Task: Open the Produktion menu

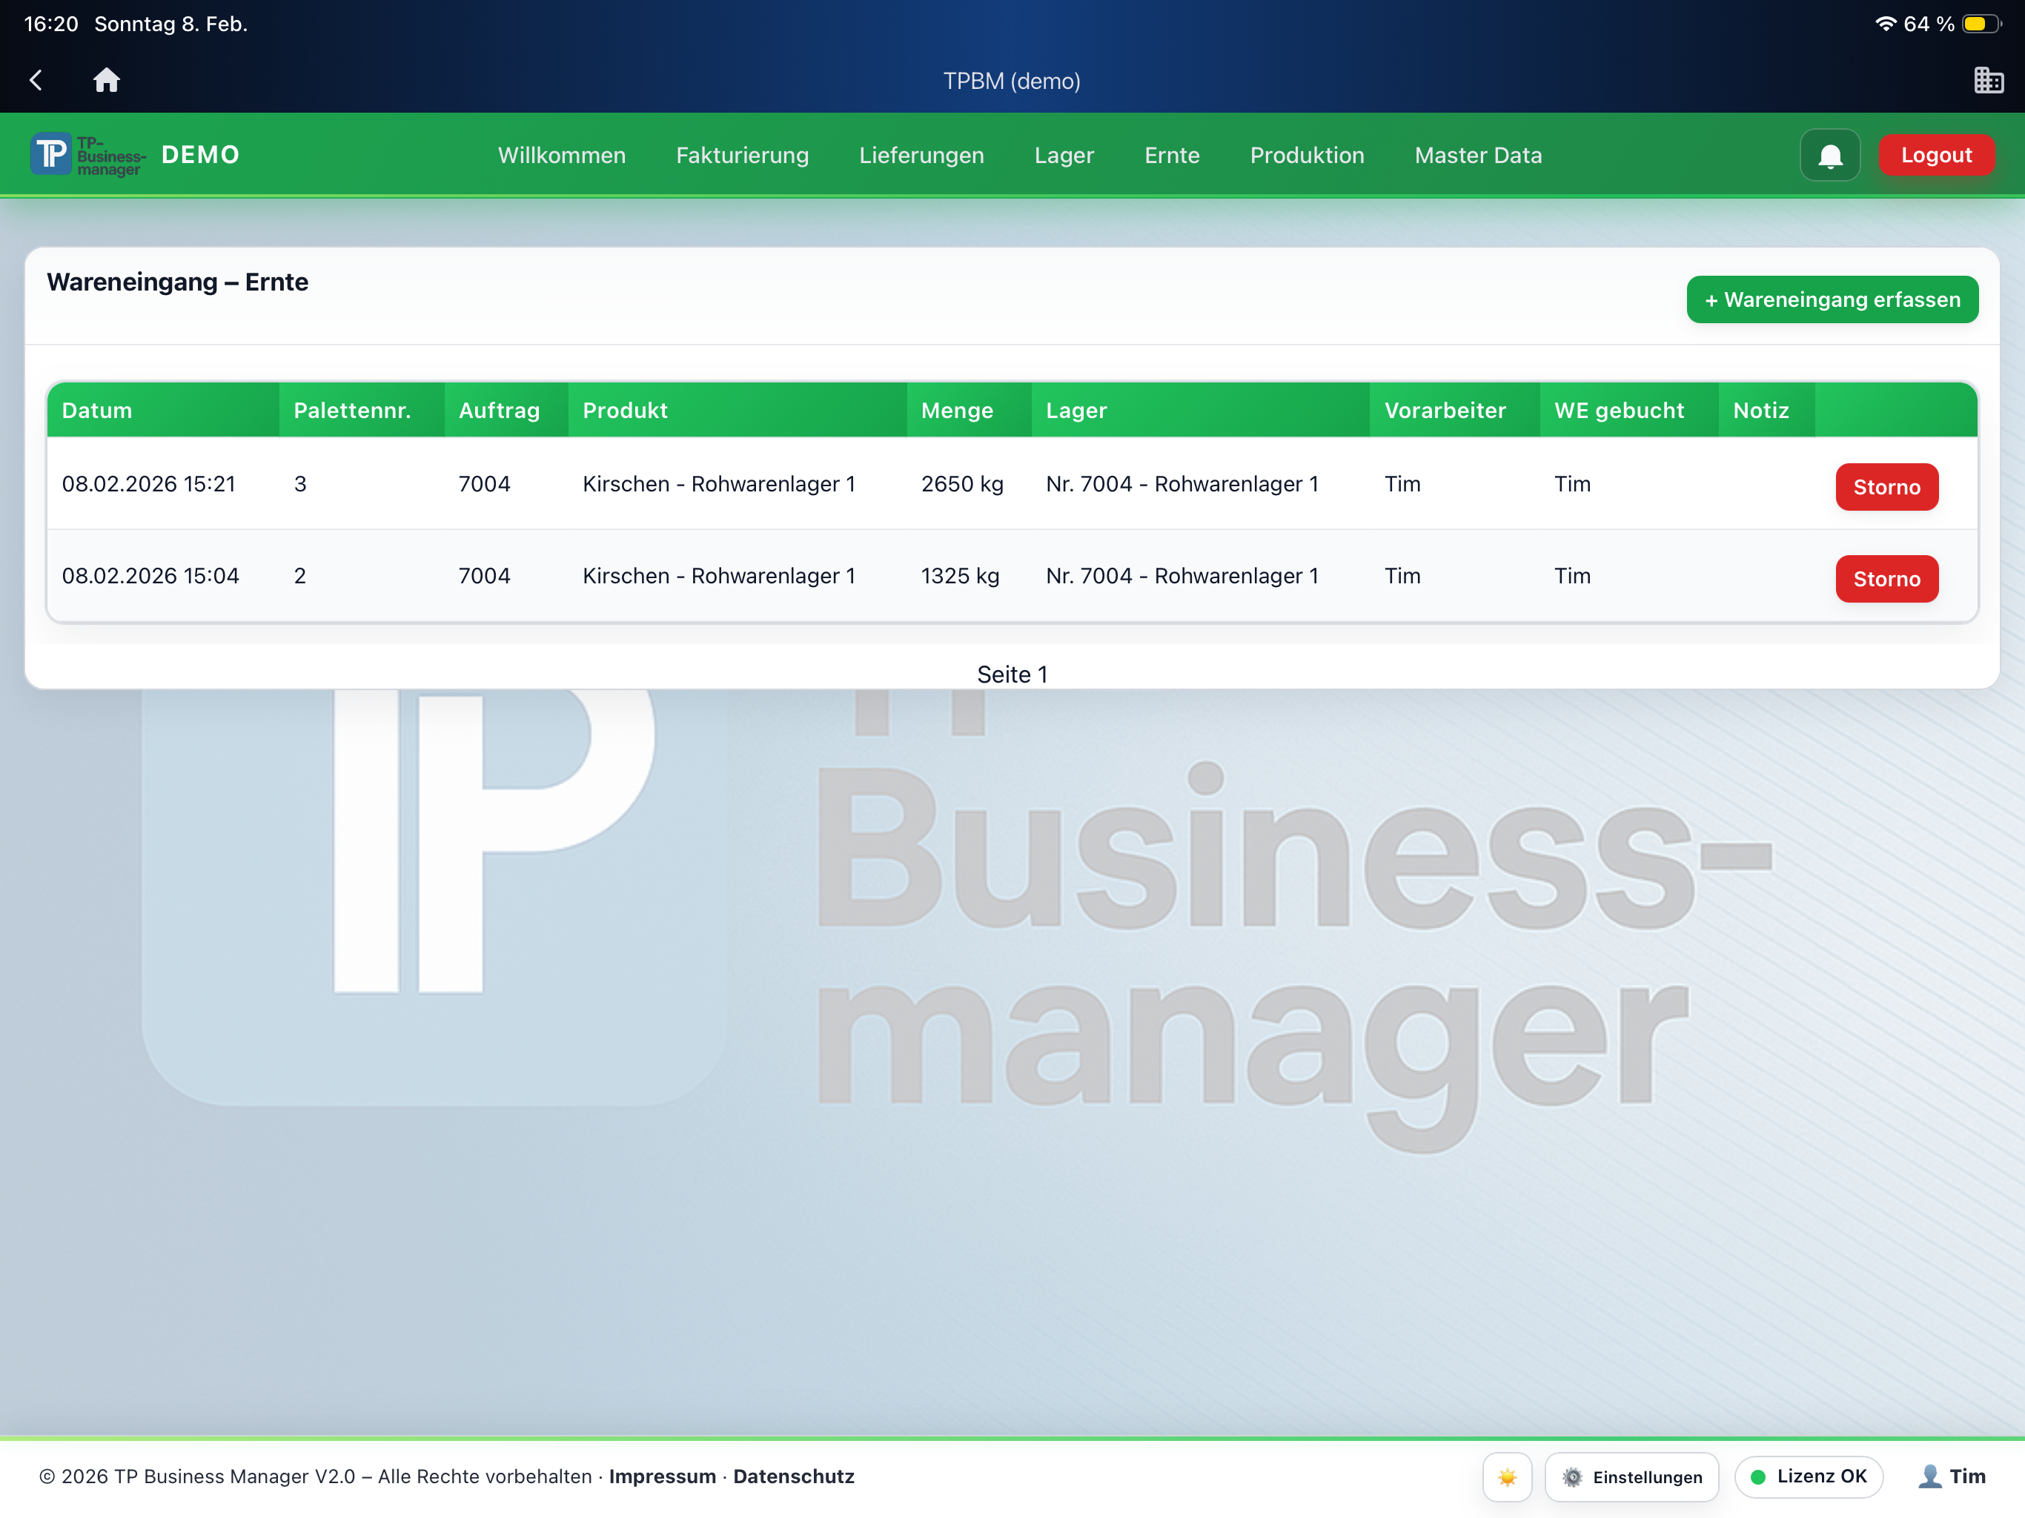Action: point(1308,156)
